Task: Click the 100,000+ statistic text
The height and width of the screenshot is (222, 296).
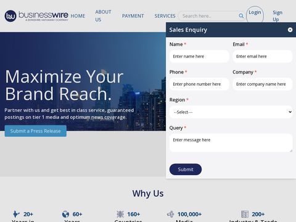Action: coord(189,214)
